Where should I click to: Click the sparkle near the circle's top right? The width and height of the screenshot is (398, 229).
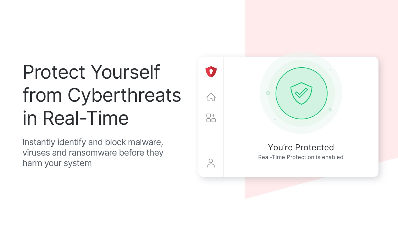click(x=330, y=70)
